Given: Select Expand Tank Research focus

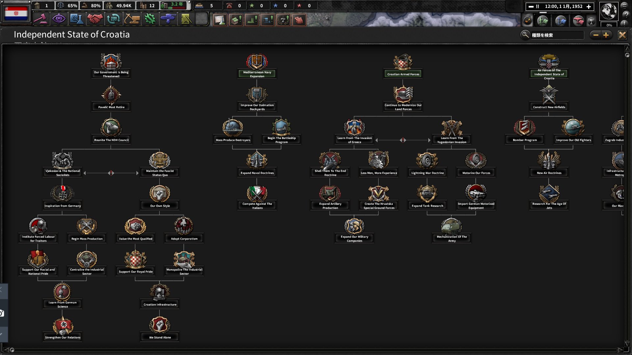Looking at the screenshot, I should 427,197.
